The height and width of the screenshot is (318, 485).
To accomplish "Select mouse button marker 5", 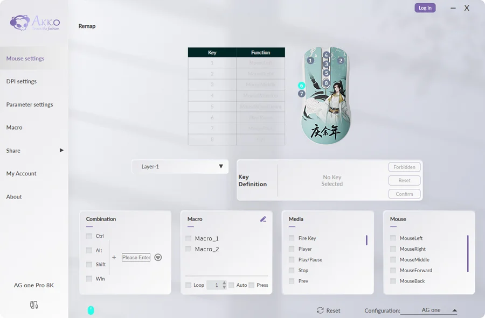I will point(326,73).
